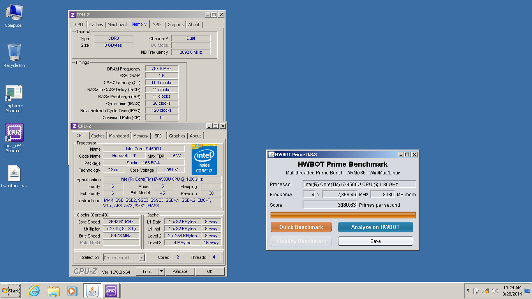Click the memory Type value DDR3

113,38
